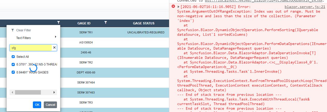Open the Text Filters menu item
Image resolution: width=327 pixels, height=112 pixels.
click(24, 38)
